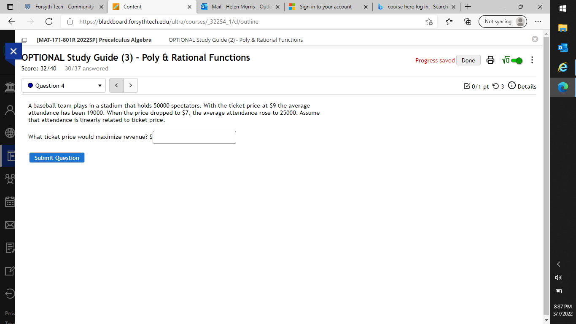Click the Done button
Screen dimensions: 576x324
(x=468, y=60)
